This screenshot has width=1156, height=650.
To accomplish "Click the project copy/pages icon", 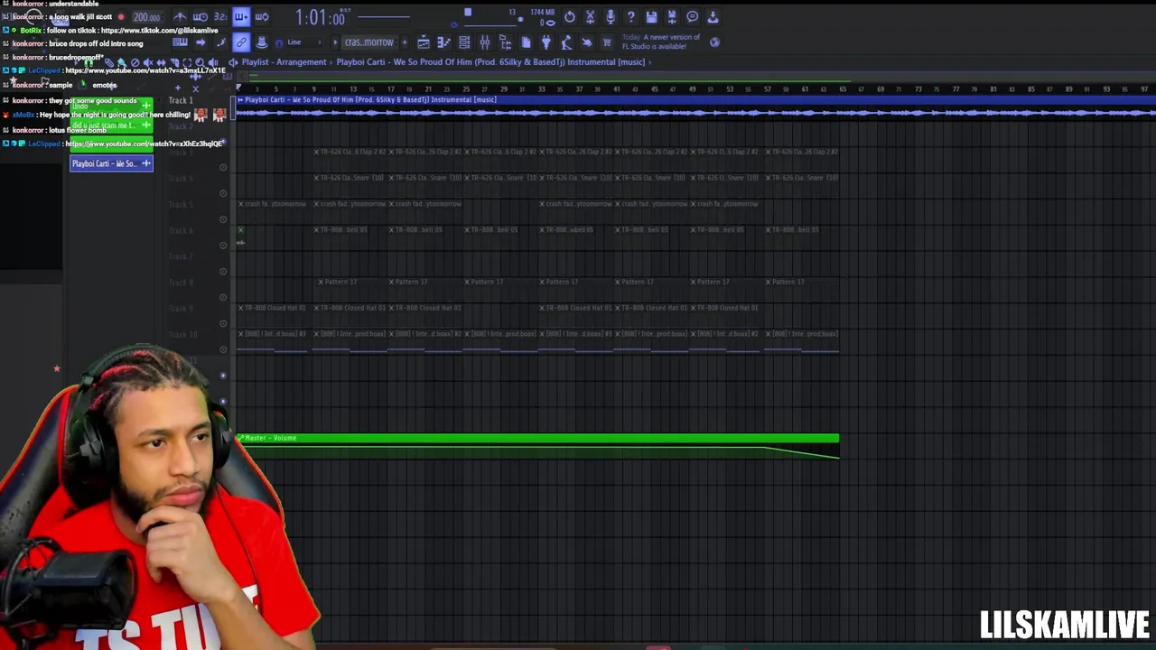I will pos(527,42).
